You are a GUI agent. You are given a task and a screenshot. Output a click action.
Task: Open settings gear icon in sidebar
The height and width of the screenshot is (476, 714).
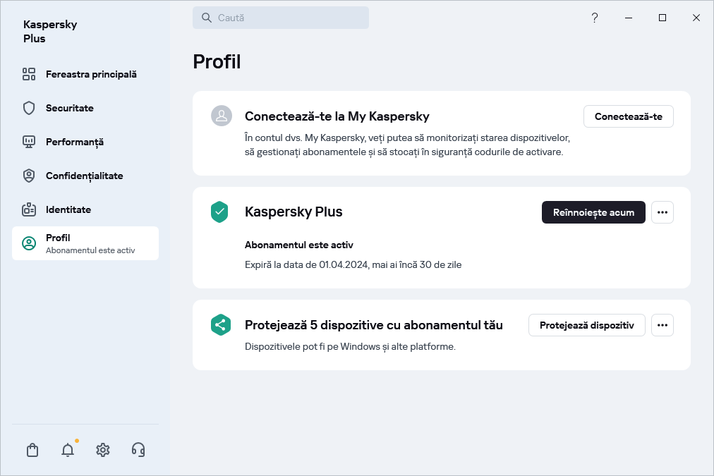click(103, 450)
